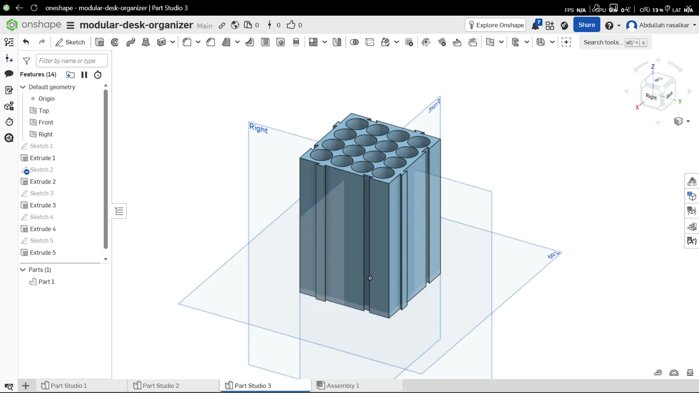Click the Filter by name or type field
Image resolution: width=699 pixels, height=393 pixels.
click(72, 61)
